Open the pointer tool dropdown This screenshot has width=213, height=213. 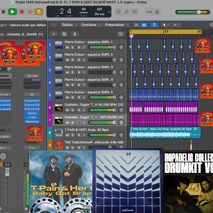[x=166, y=25]
